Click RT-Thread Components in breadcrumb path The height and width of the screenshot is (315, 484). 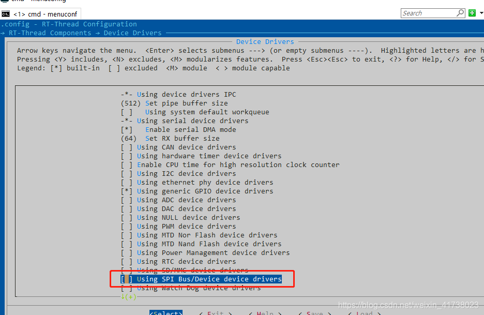pyautogui.click(x=50, y=33)
